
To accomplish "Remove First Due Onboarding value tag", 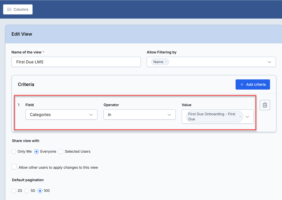I will pos(240,117).
